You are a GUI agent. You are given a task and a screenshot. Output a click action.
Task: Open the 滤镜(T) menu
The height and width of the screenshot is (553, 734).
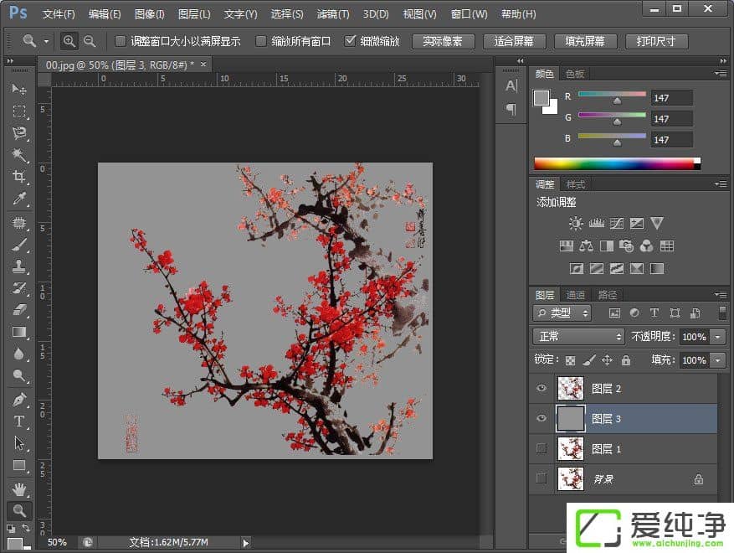coord(333,14)
